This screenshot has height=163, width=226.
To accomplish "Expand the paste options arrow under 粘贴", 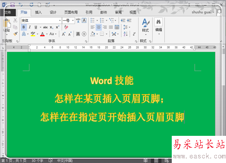I will [7, 35].
